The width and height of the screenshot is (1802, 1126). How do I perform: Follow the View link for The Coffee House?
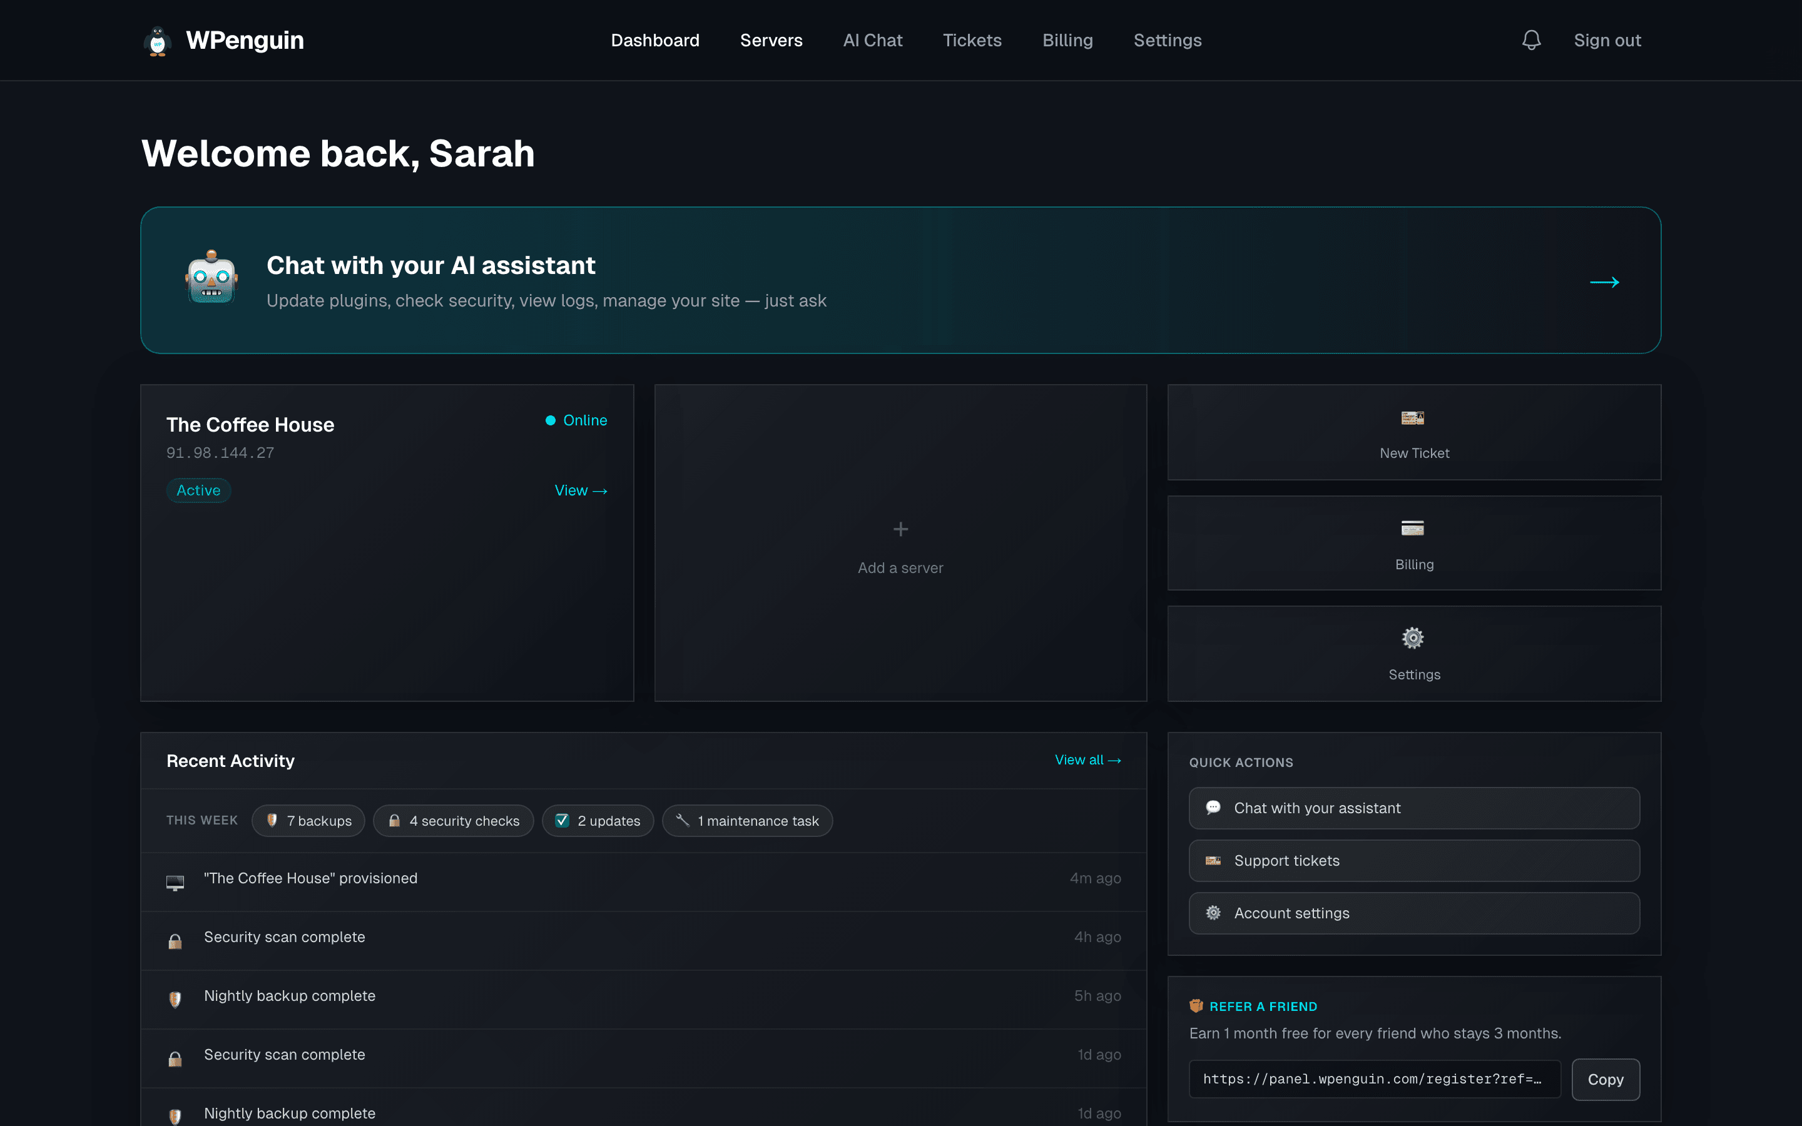click(581, 491)
